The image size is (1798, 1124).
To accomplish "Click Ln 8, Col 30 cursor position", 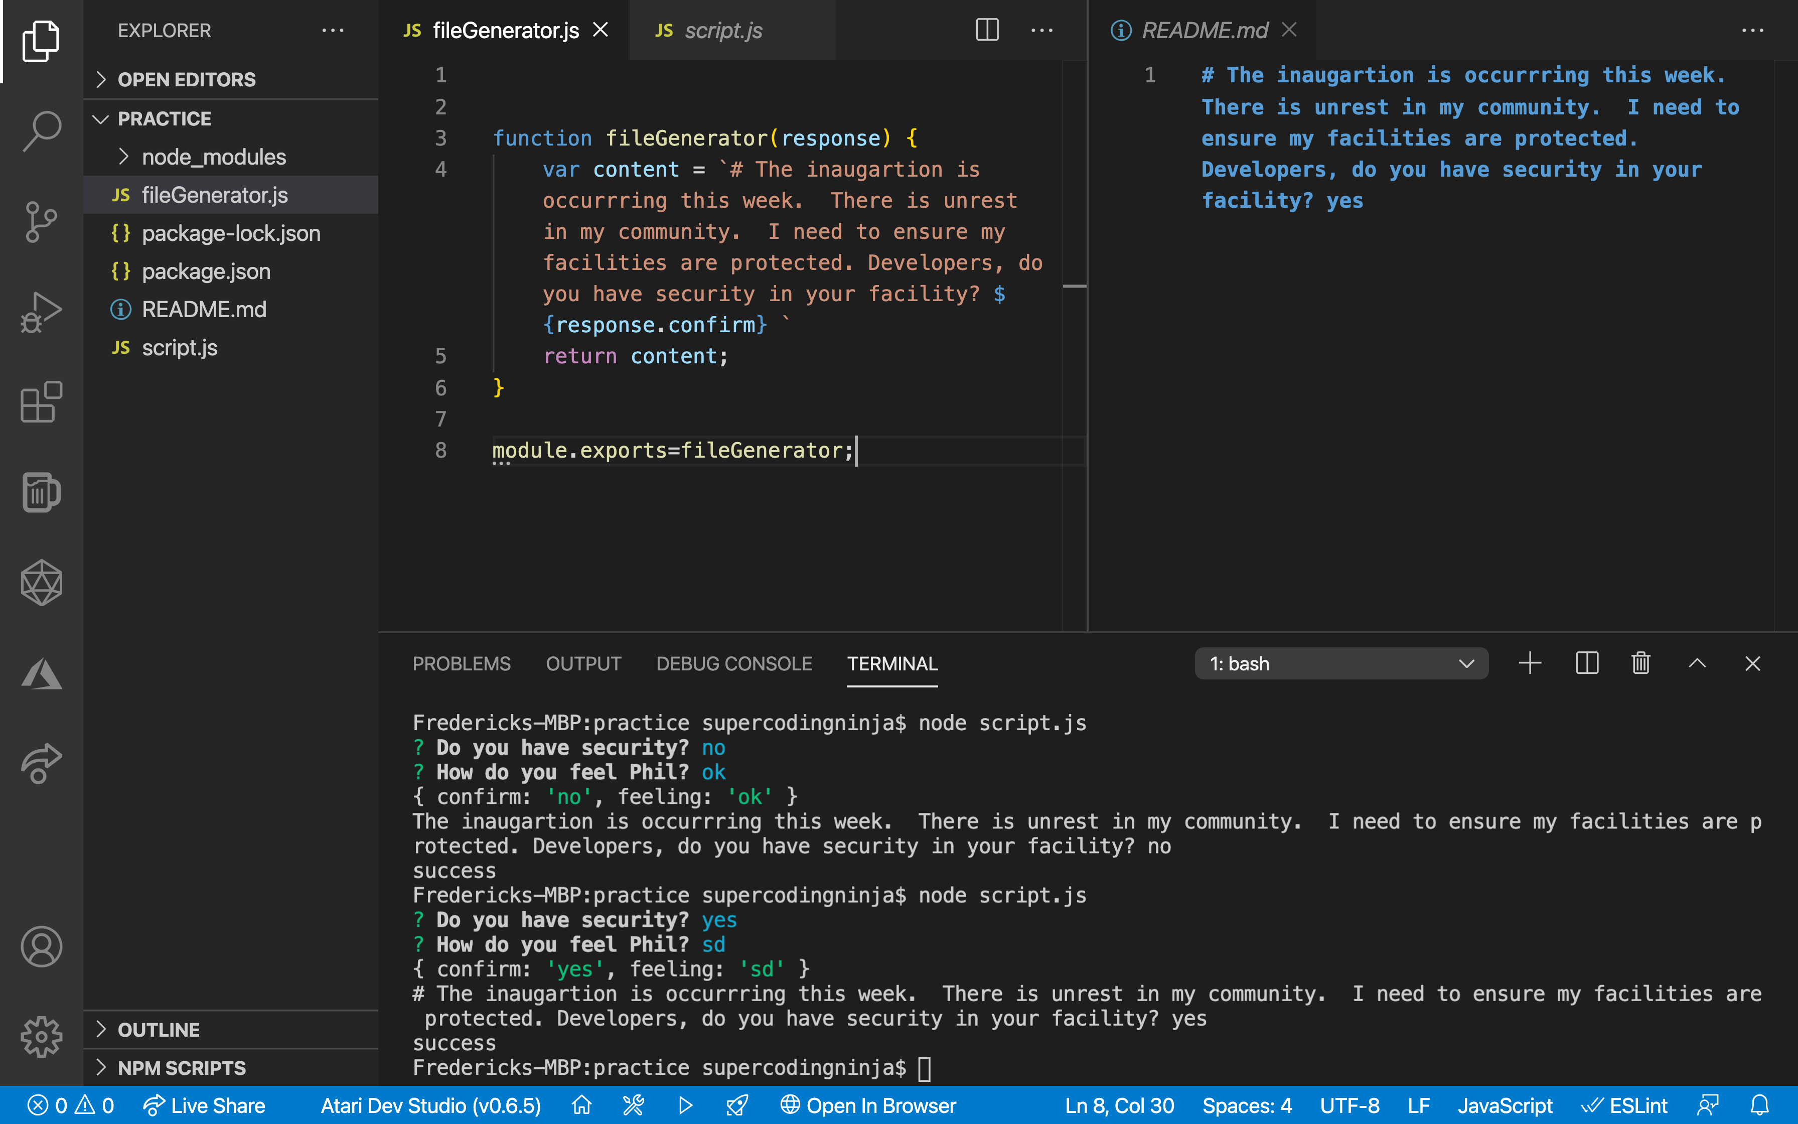I will pyautogui.click(x=1120, y=1105).
